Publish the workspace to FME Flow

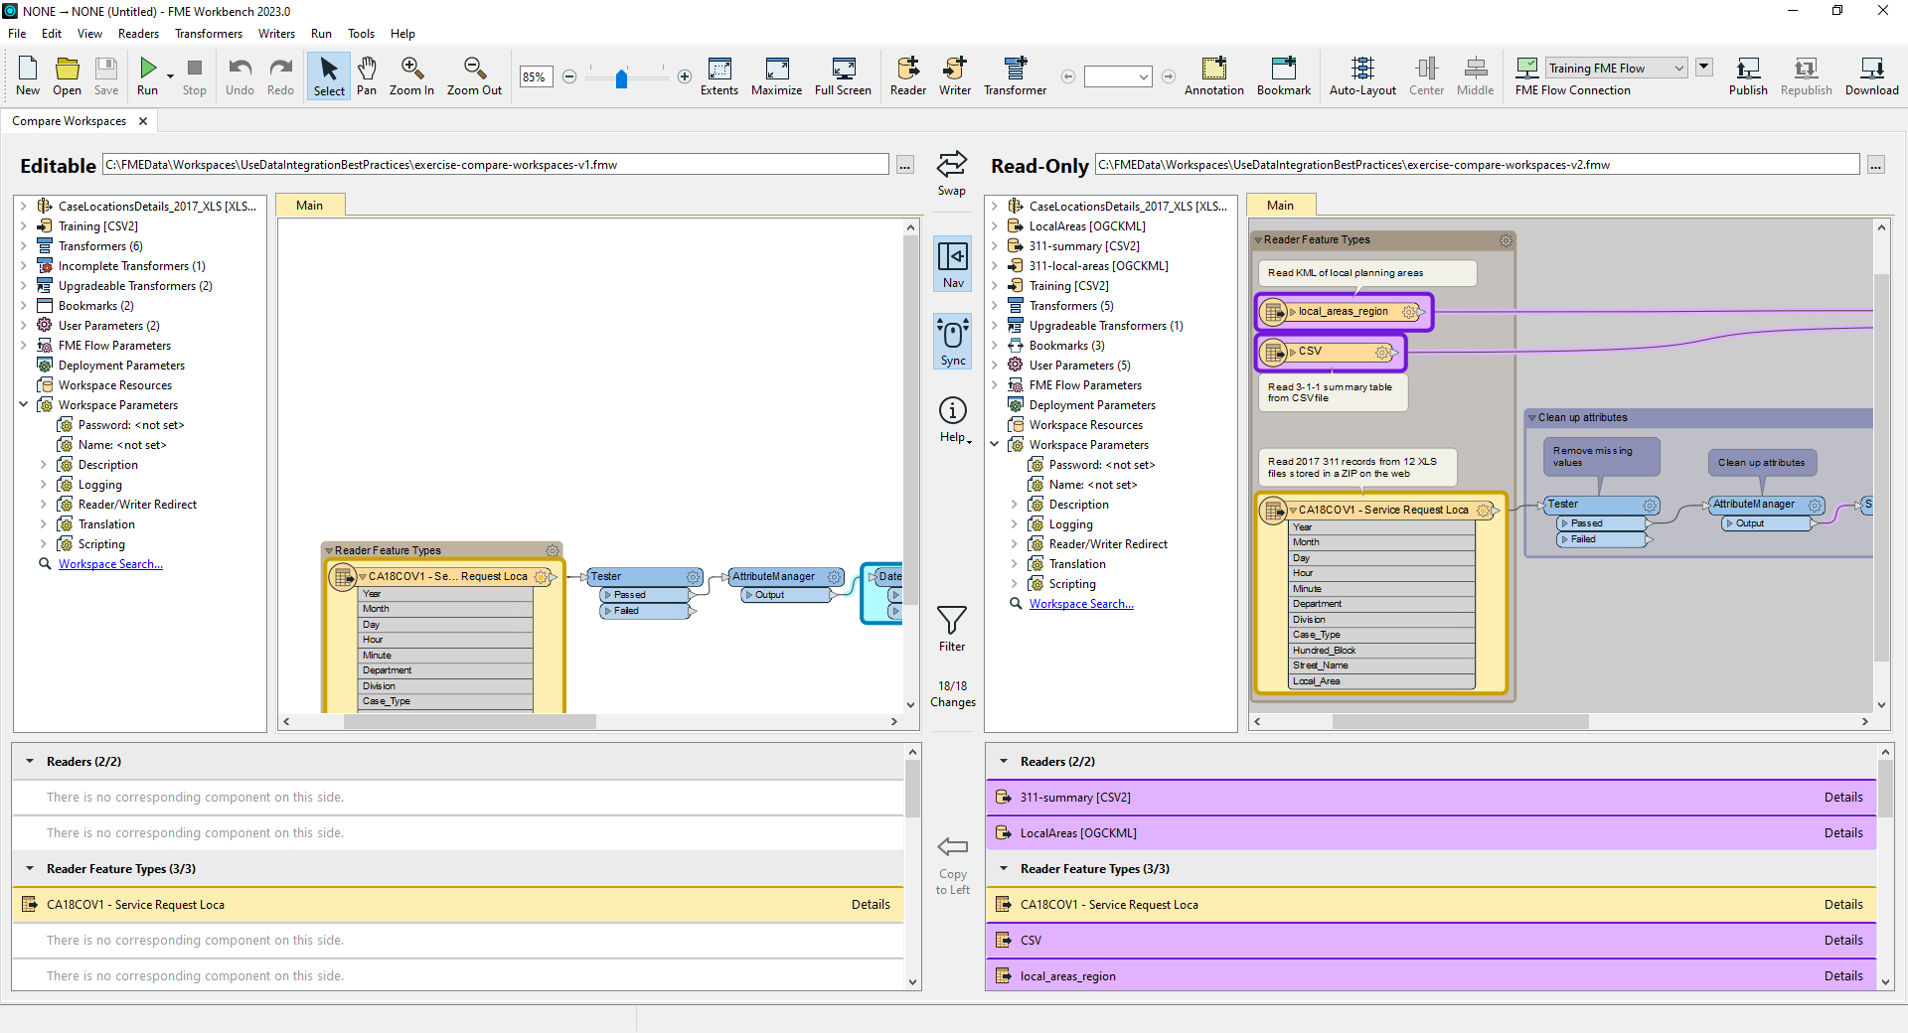(1748, 76)
